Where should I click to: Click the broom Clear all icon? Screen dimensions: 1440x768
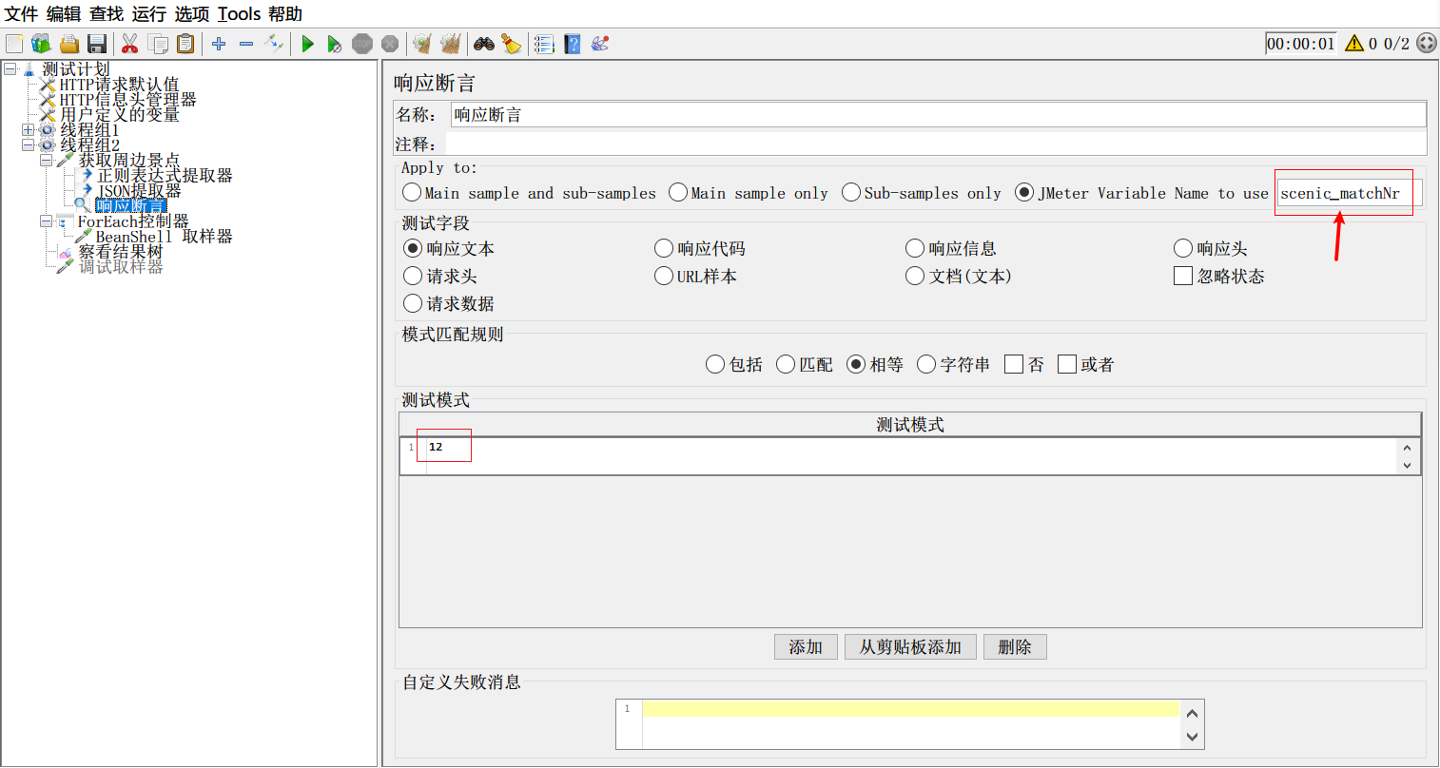[x=512, y=44]
